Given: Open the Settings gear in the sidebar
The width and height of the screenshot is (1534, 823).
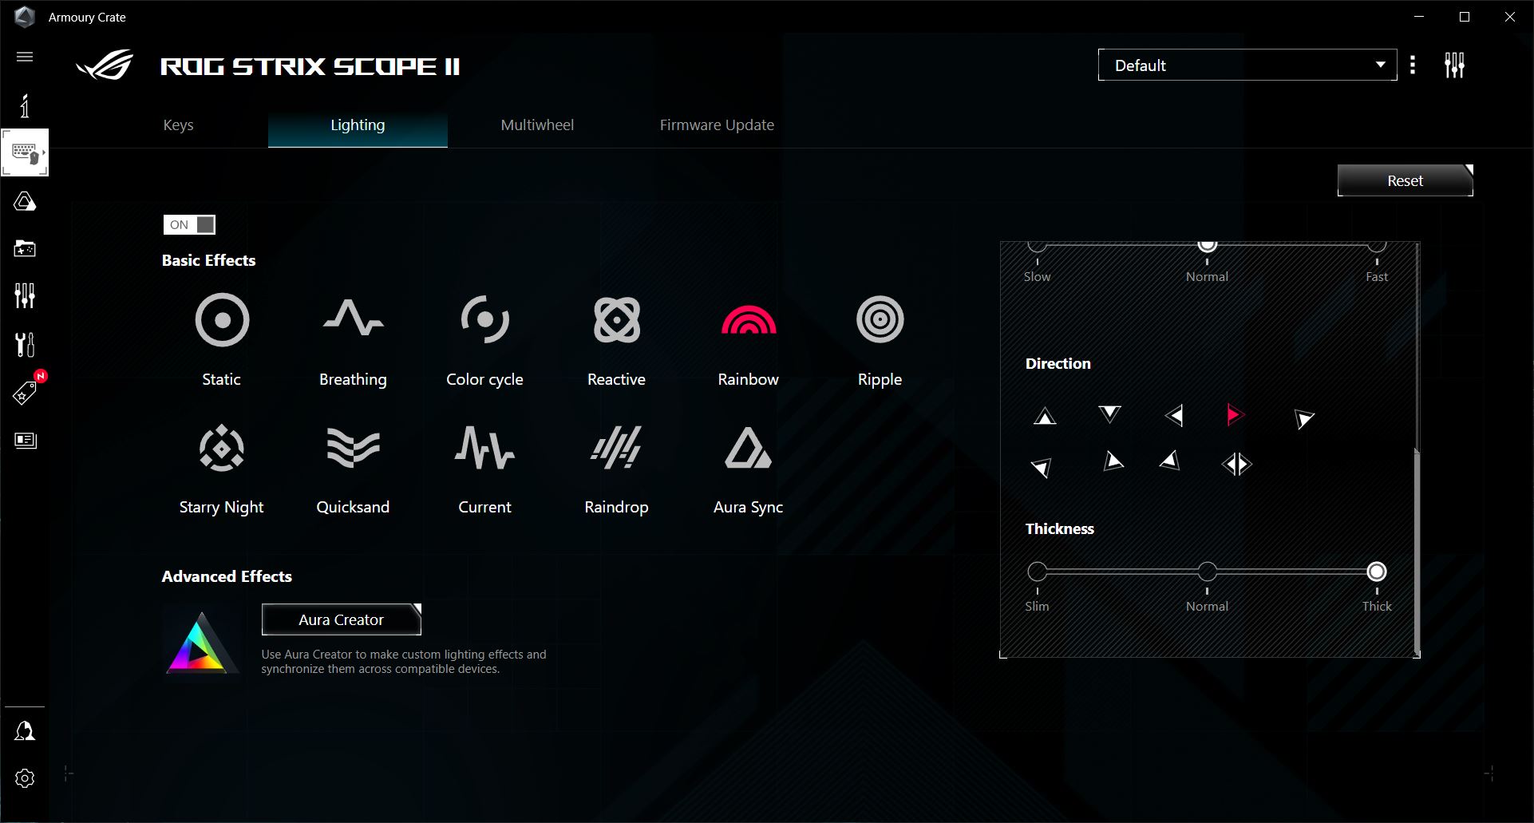Looking at the screenshot, I should click(x=25, y=778).
